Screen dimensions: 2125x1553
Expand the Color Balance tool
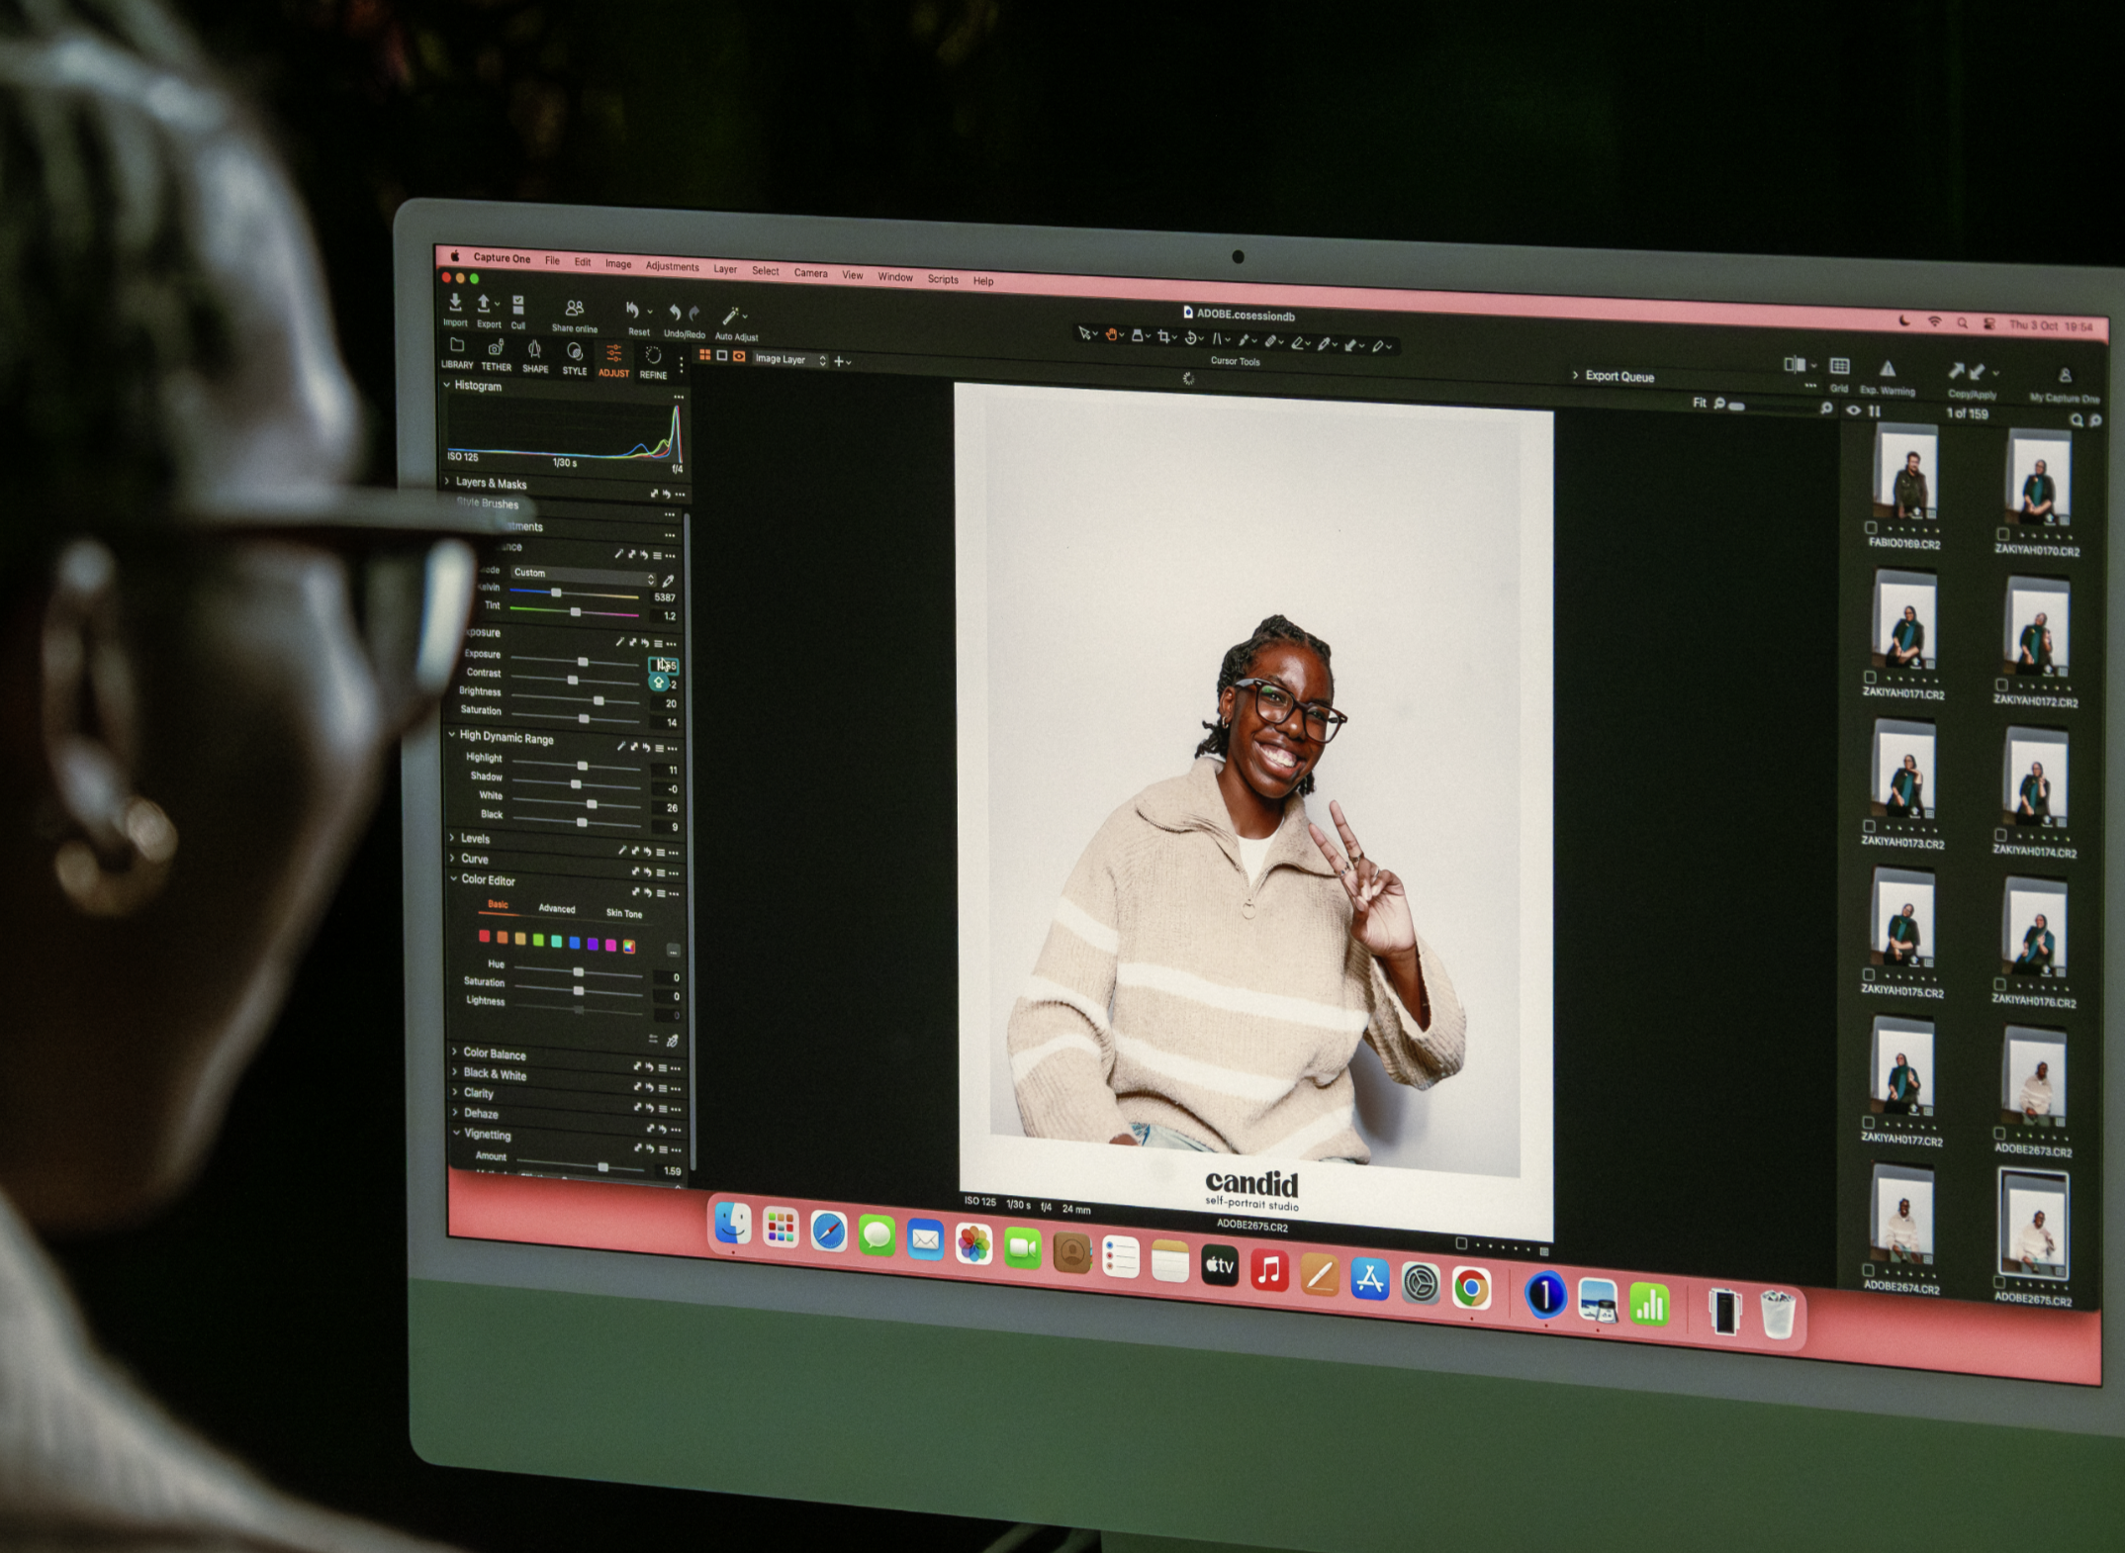(455, 1051)
